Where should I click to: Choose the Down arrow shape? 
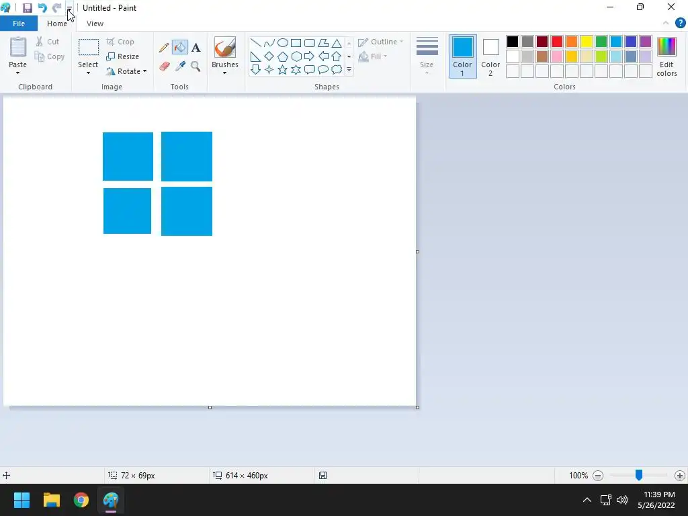tap(256, 70)
